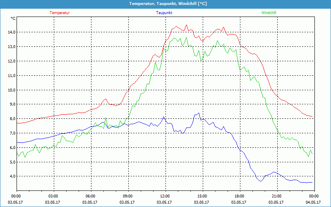The height and width of the screenshot is (207, 331).
Task: Click the 18:00 time axis label
Action: (x=240, y=196)
